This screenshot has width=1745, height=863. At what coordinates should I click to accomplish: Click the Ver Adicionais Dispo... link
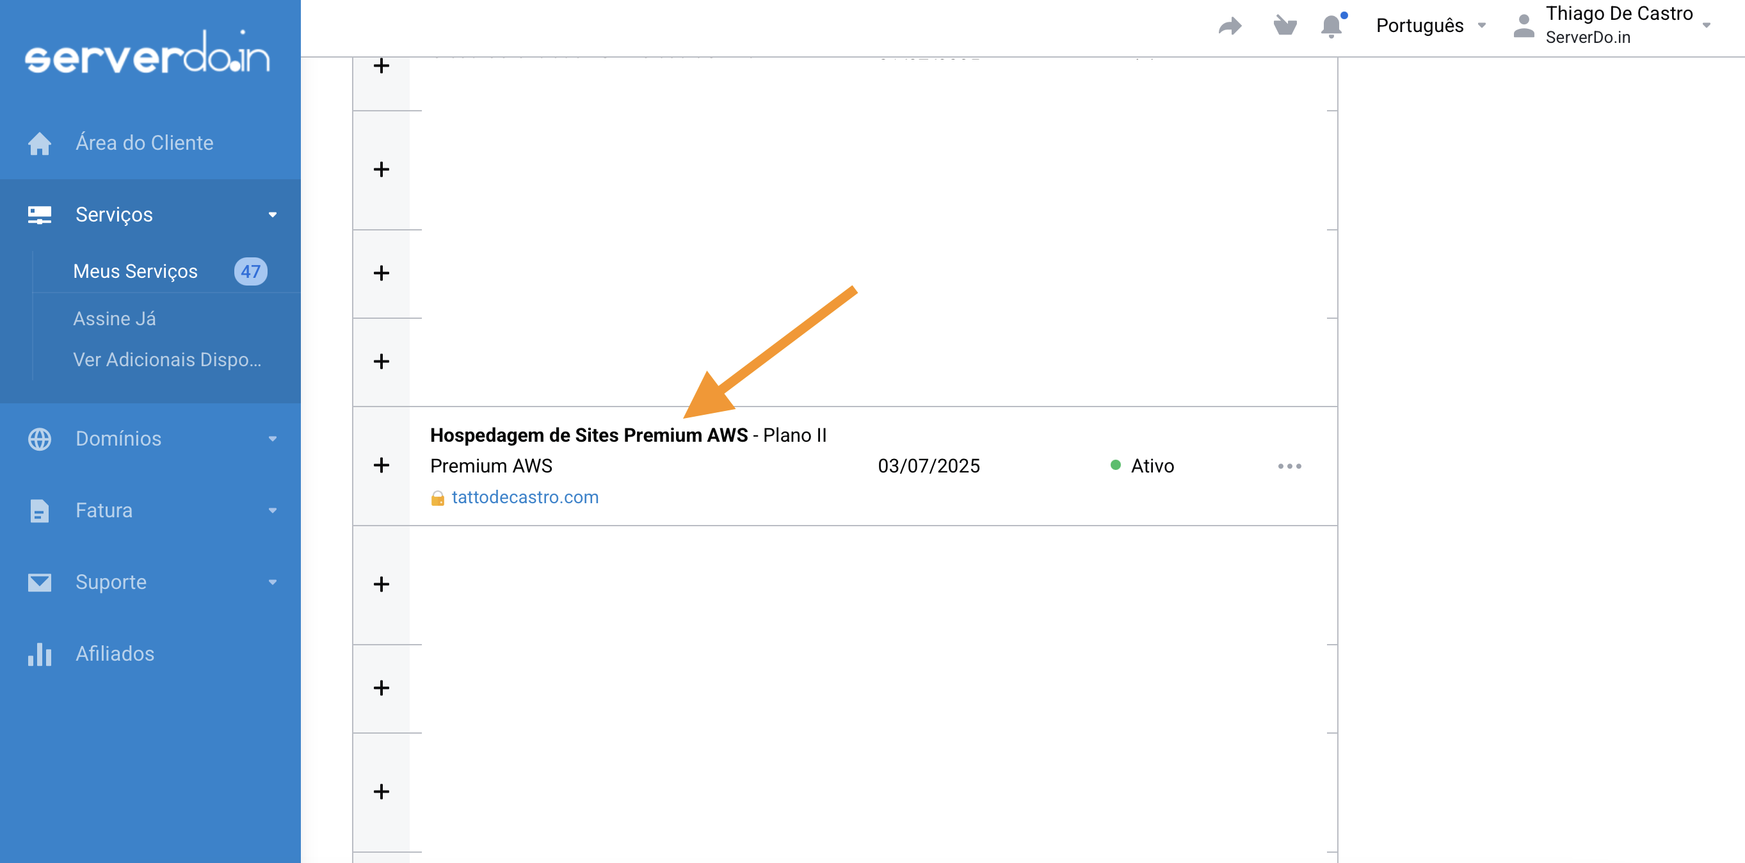click(x=166, y=360)
